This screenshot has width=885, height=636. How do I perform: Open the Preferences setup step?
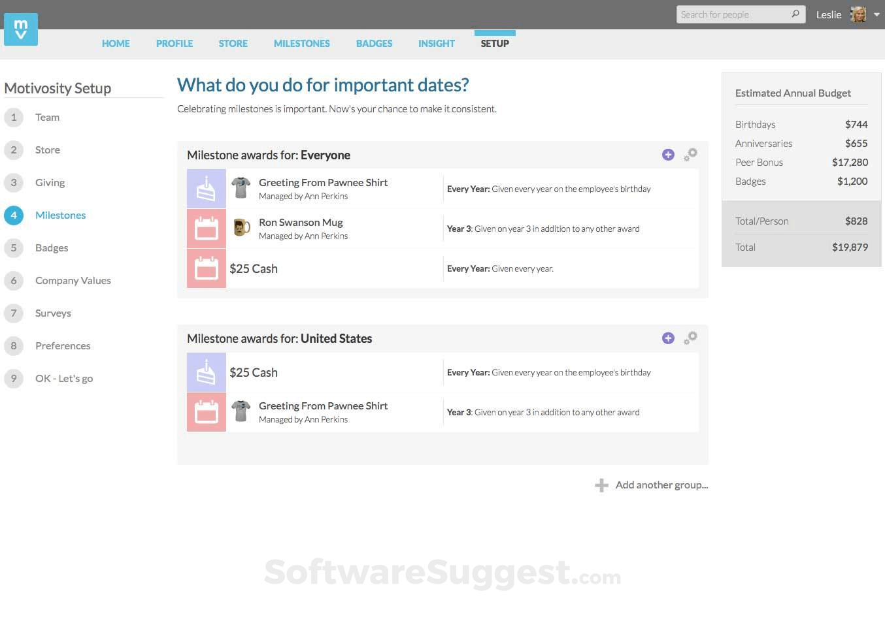[63, 345]
